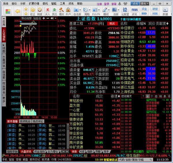Click the 代码/名称/简拼/功能 search field
This screenshot has height=163, width=173.
coord(136,160)
